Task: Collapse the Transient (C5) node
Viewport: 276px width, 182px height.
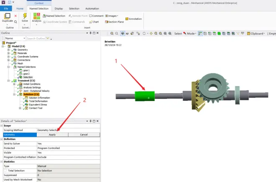Action: click(x=8, y=81)
